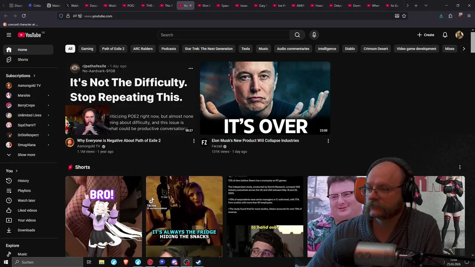Image resolution: width=475 pixels, height=267 pixels.
Task: Select Audio commentaries chip
Action: pyautogui.click(x=293, y=49)
